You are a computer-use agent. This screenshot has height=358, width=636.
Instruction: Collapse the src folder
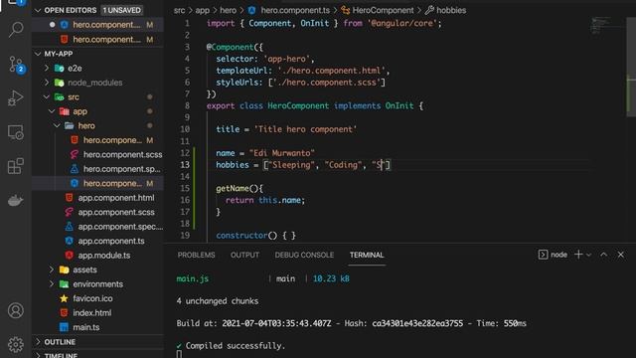tap(47, 97)
